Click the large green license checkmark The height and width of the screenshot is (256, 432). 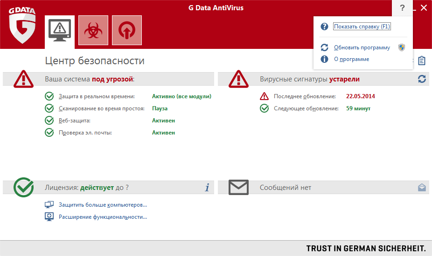23,187
